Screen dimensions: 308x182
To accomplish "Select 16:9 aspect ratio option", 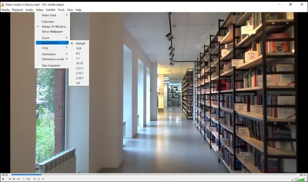I will [79, 48].
